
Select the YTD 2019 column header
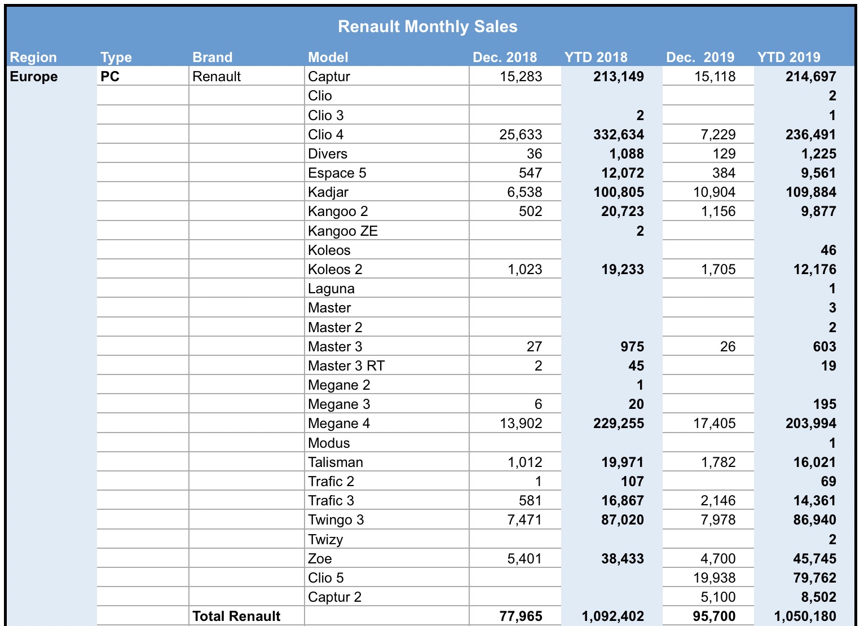coord(789,57)
